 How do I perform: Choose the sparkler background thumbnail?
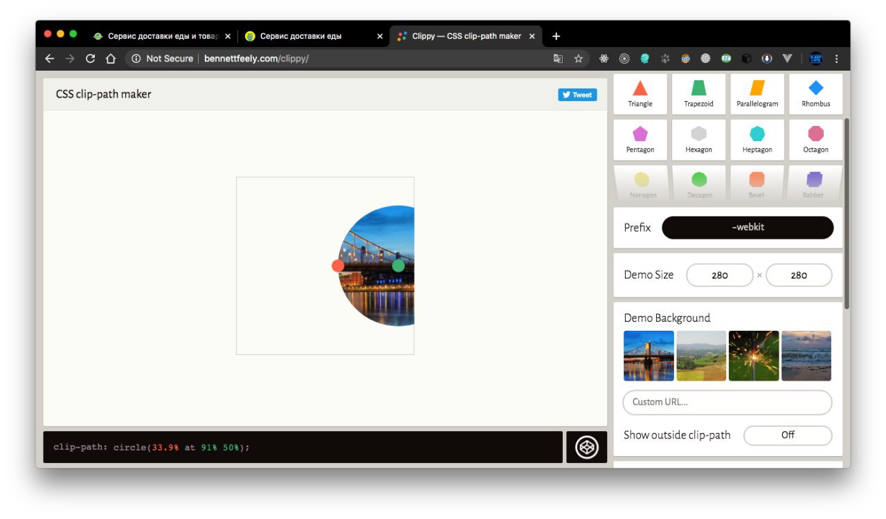(x=754, y=356)
